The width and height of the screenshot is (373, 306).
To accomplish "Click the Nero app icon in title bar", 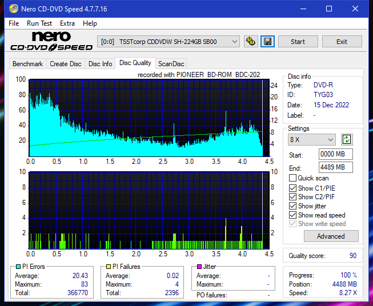I will click(14, 9).
